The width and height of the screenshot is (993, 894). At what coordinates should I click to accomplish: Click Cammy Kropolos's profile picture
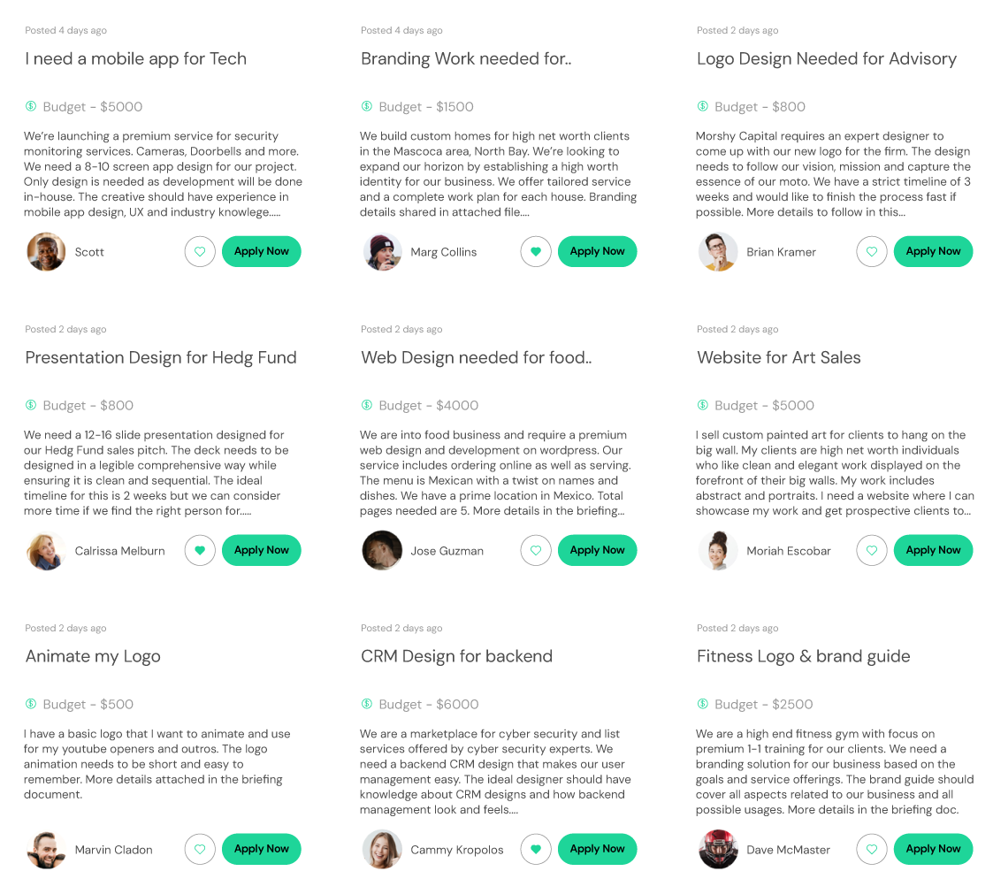point(382,850)
